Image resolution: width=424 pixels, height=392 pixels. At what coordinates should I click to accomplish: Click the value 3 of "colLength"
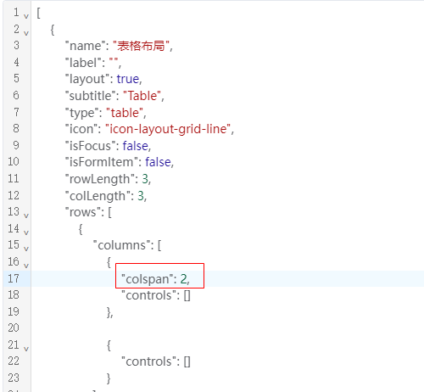pyautogui.click(x=141, y=196)
